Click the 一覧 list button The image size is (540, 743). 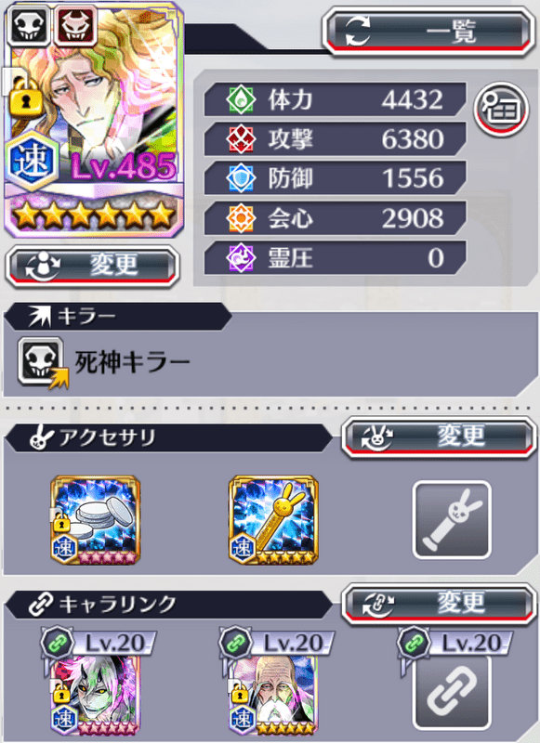(x=428, y=32)
